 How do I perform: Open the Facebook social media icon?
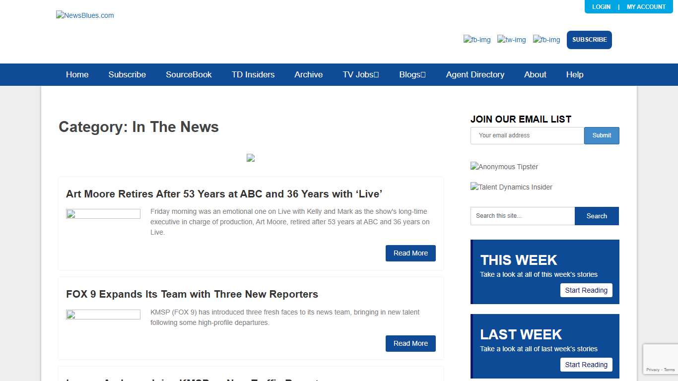476,40
